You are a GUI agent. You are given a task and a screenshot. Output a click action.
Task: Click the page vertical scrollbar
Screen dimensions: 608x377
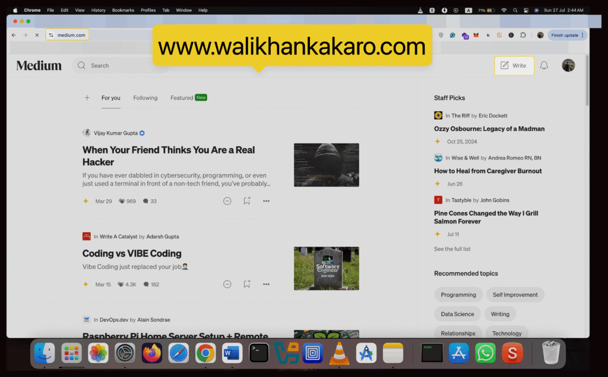click(x=587, y=80)
